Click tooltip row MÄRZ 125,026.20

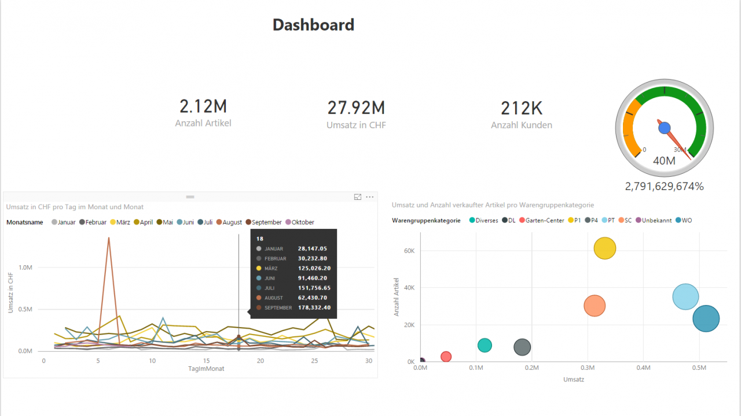pos(293,268)
